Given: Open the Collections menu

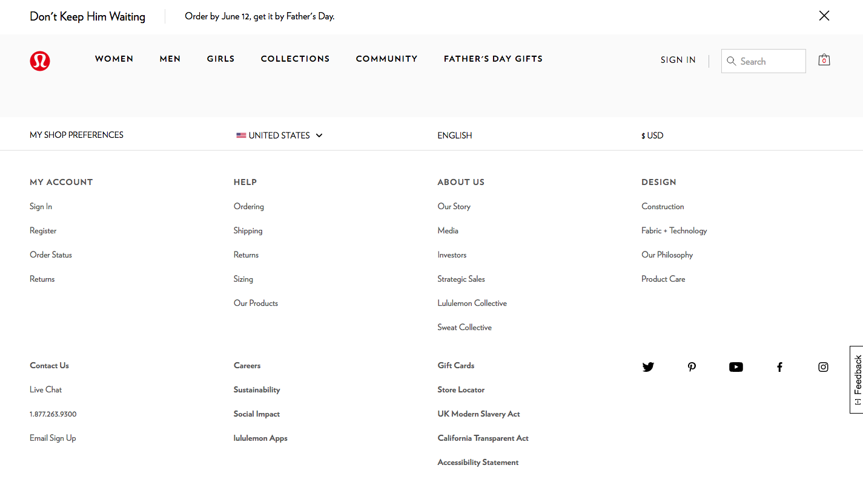Looking at the screenshot, I should 295,59.
